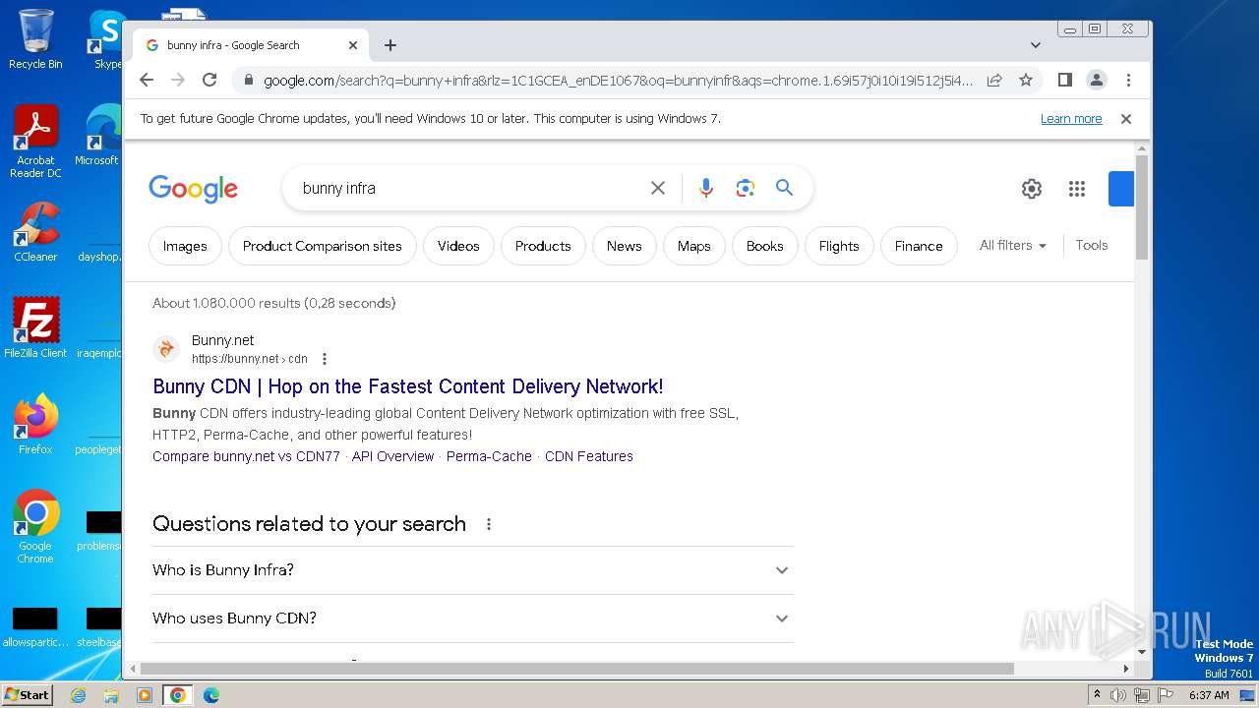Screen dimensions: 1259x708
Task: Open options beside Questions related to your search
Action: point(489,524)
